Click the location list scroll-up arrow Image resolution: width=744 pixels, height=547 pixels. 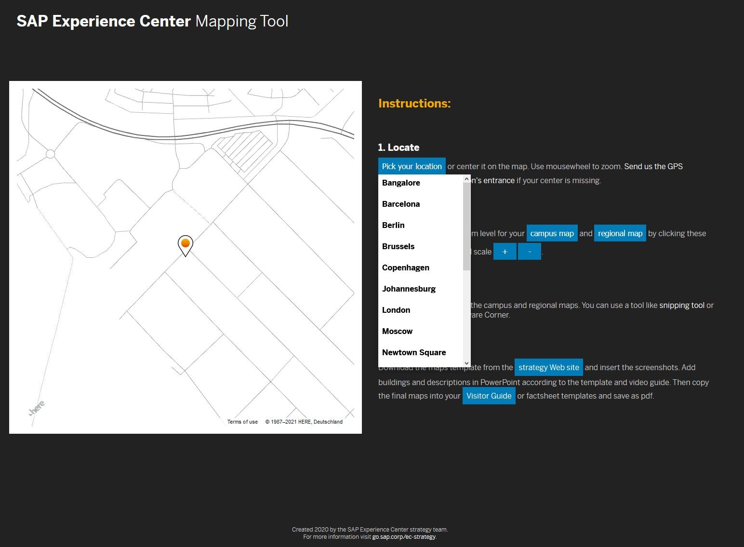tap(466, 179)
